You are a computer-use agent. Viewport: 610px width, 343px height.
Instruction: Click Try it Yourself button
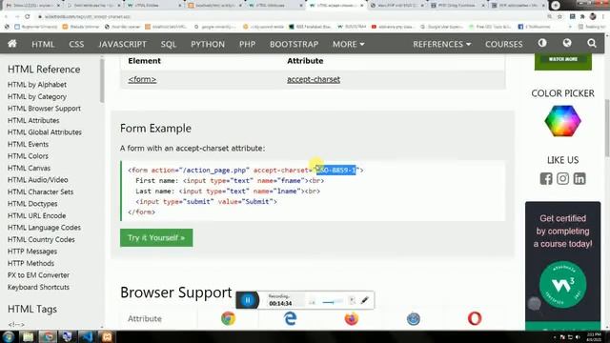[156, 237]
